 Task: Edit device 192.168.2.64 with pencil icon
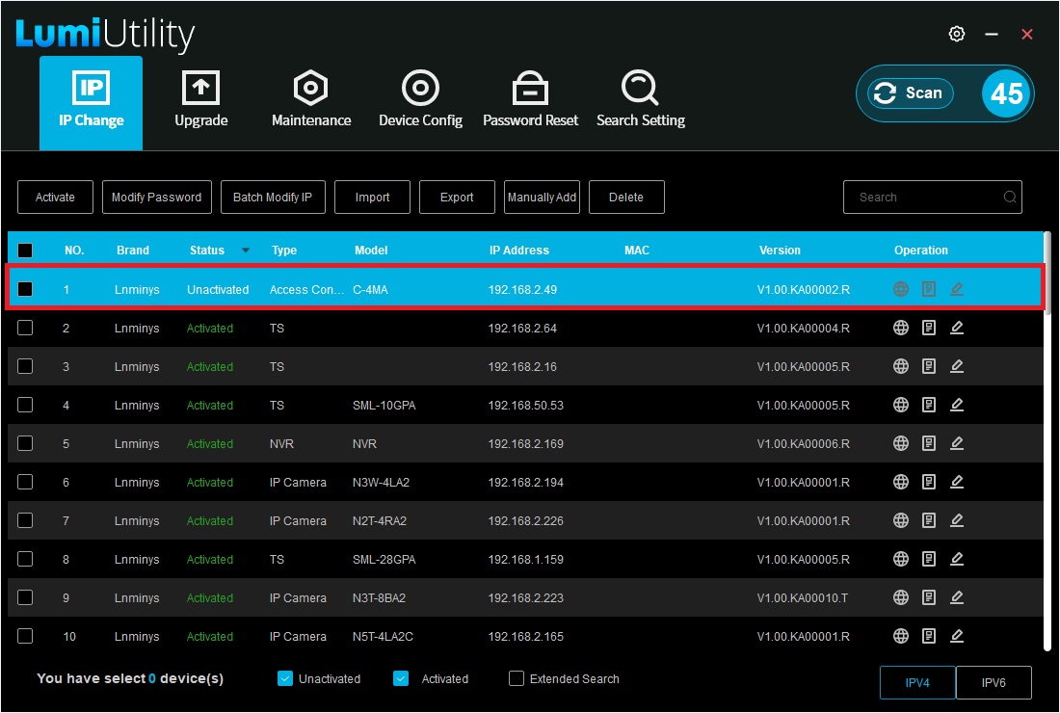pos(957,328)
